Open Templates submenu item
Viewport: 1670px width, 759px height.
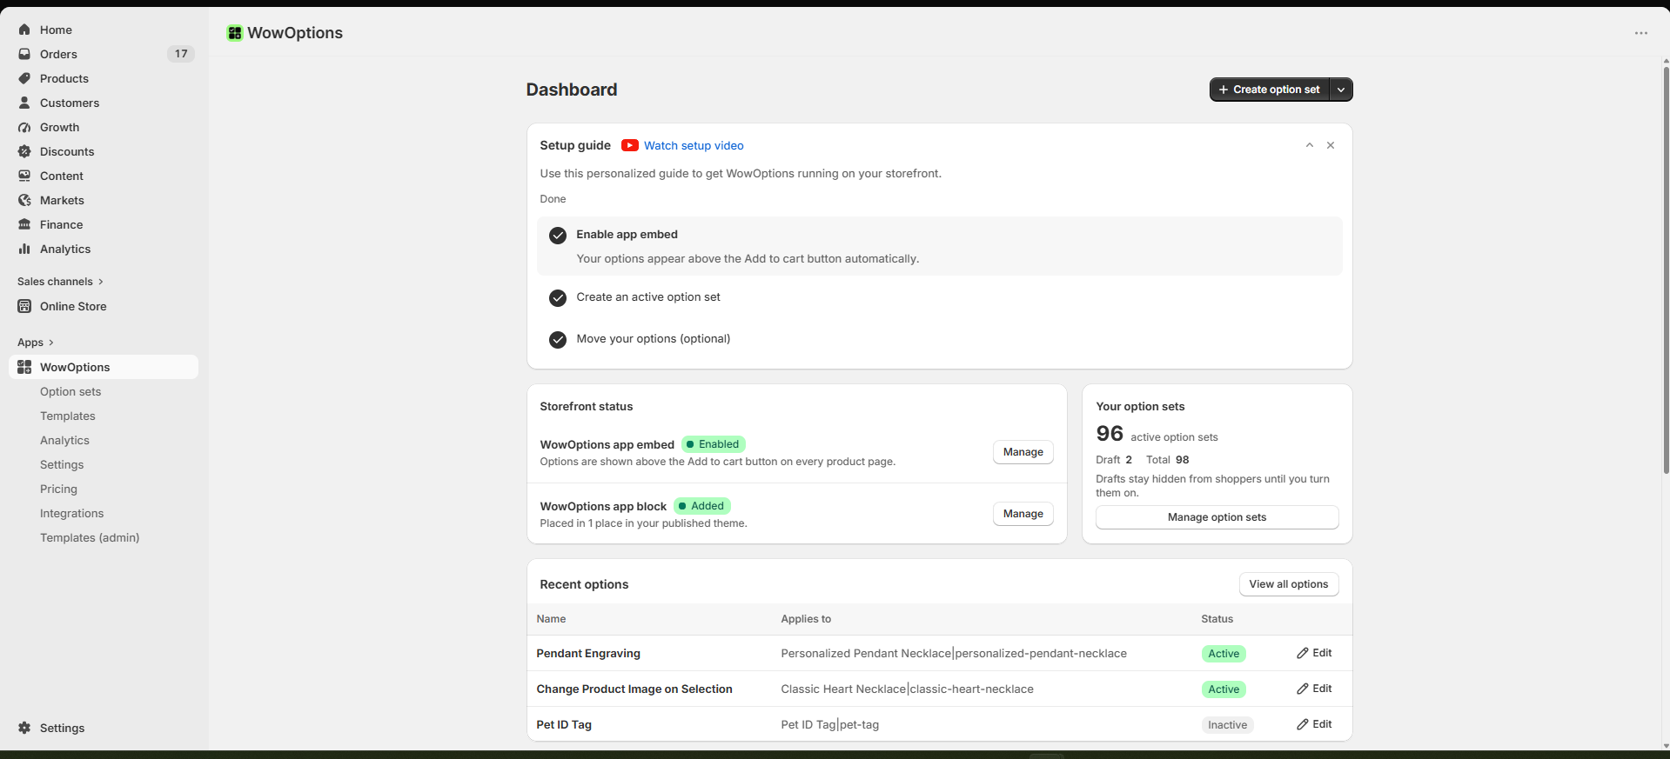tap(68, 416)
